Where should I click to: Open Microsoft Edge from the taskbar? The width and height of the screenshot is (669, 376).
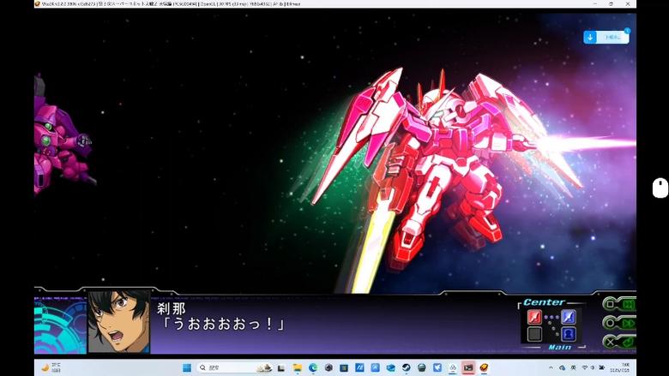pos(313,368)
